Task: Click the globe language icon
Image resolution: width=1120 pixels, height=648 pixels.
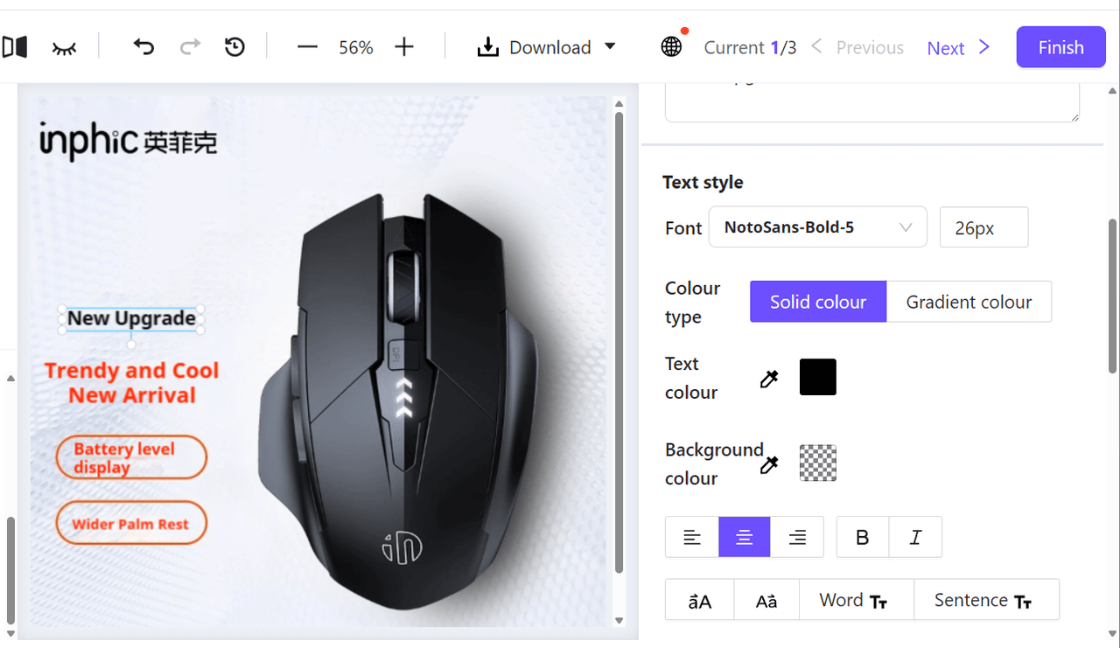Action: click(x=671, y=47)
